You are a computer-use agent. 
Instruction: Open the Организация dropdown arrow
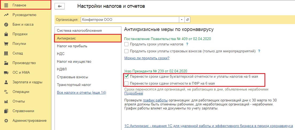182,19
